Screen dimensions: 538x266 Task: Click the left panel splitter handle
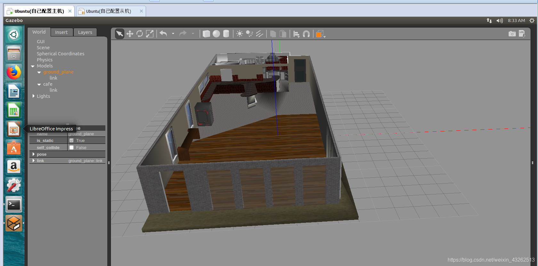click(x=109, y=163)
